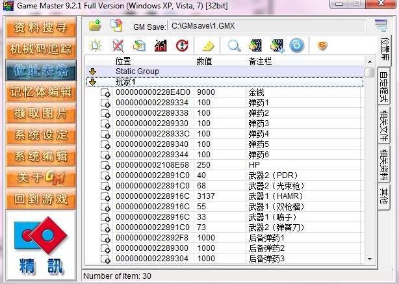The height and width of the screenshot is (284, 399).
Task: Click the save document icon beside GM Save
Action: coord(116,26)
